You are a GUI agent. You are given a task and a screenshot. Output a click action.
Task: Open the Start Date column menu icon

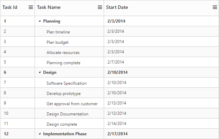point(215,7)
